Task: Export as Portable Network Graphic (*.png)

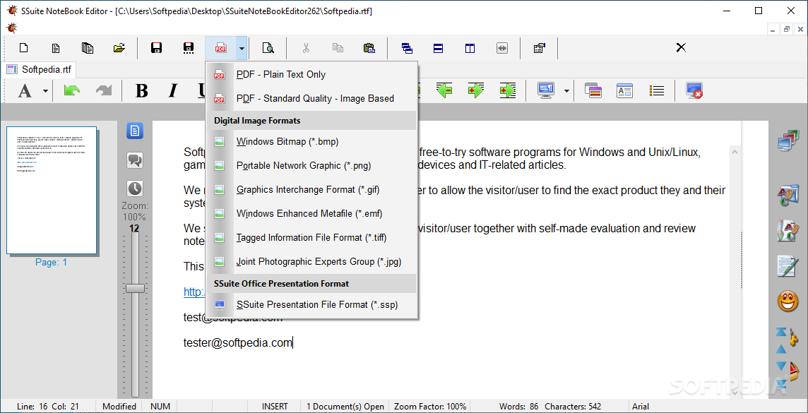Action: 311,166
